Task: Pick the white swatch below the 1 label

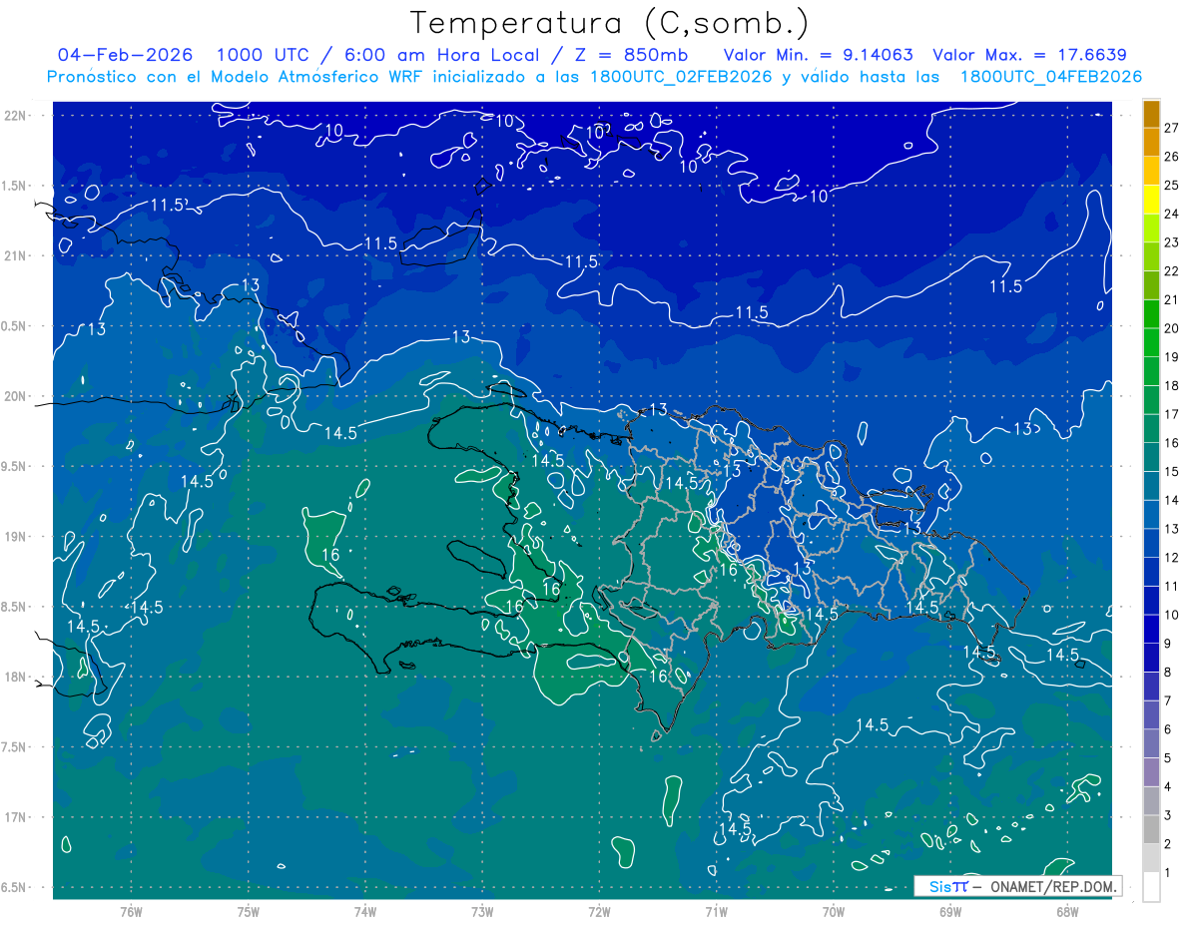Action: pyautogui.click(x=1151, y=887)
